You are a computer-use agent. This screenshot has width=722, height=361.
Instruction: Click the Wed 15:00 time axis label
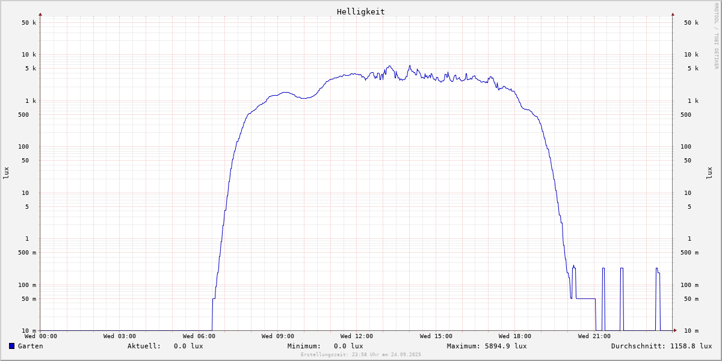(x=436, y=336)
